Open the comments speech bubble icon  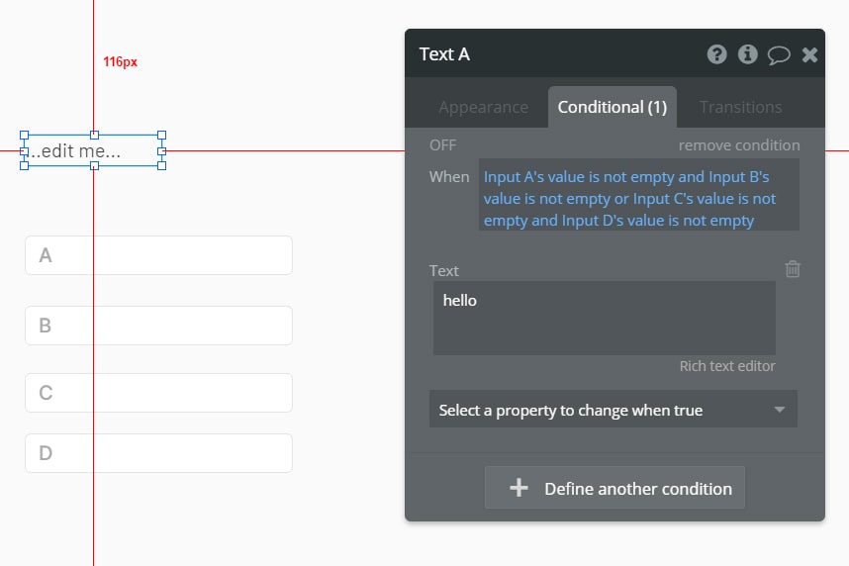[779, 54]
